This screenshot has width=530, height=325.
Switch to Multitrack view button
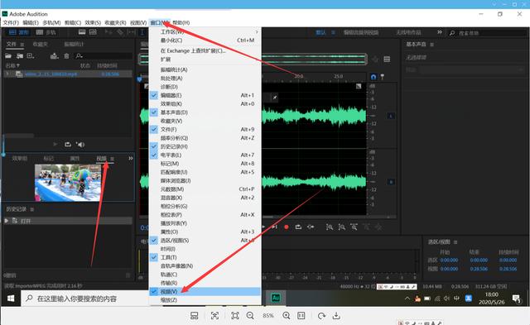(x=46, y=32)
